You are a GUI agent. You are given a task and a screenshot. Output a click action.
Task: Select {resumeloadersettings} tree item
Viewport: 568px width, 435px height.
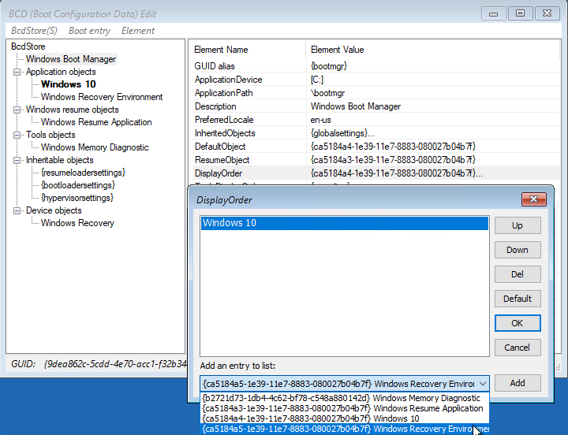84,173
